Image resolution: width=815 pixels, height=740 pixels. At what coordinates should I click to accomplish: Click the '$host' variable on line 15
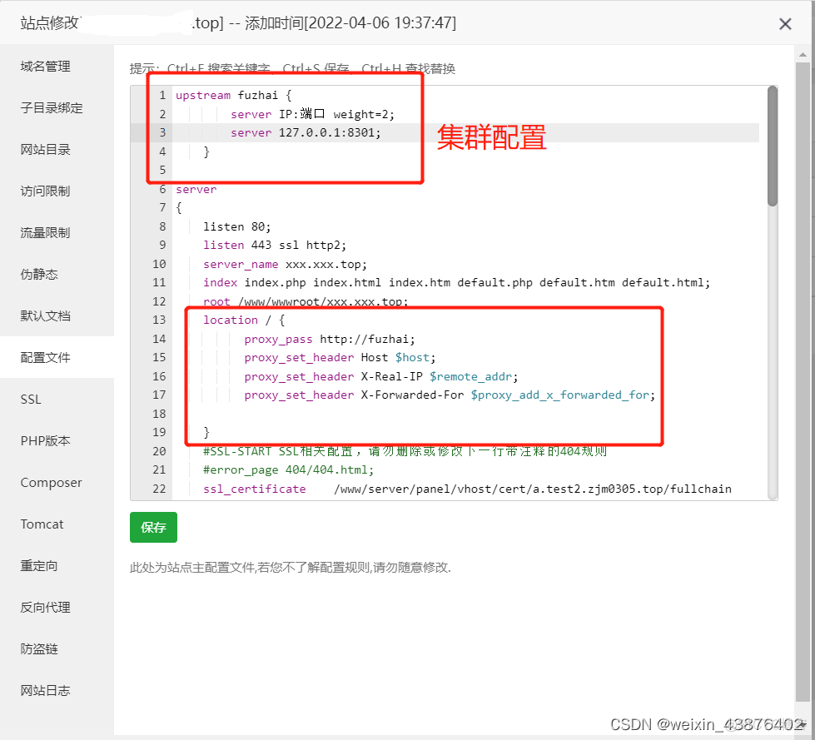412,358
